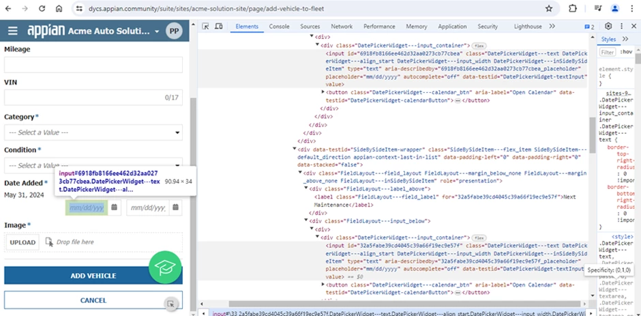The image size is (641, 316).
Task: Go back to previous browser page
Action: tap(8, 9)
